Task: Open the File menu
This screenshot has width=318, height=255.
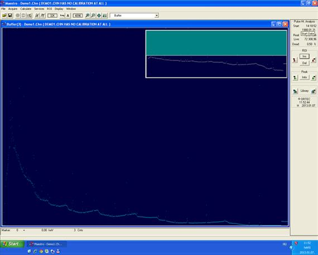Action: 3,9
